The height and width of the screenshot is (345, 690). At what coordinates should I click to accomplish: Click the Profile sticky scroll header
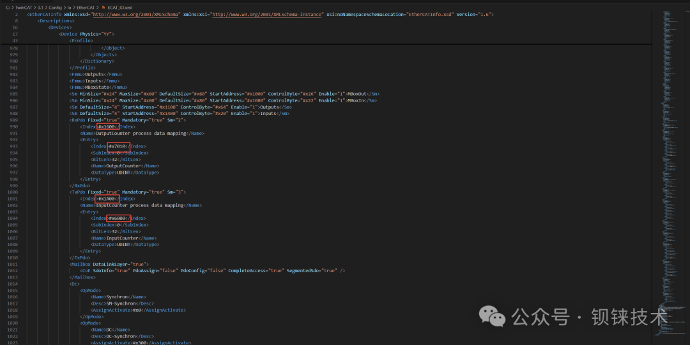click(81, 40)
